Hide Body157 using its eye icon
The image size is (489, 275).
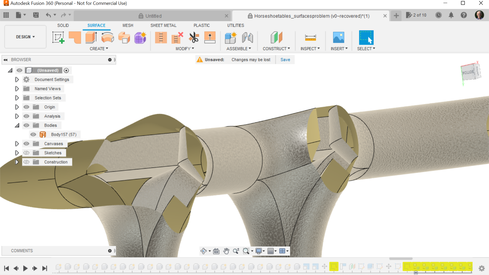point(33,134)
